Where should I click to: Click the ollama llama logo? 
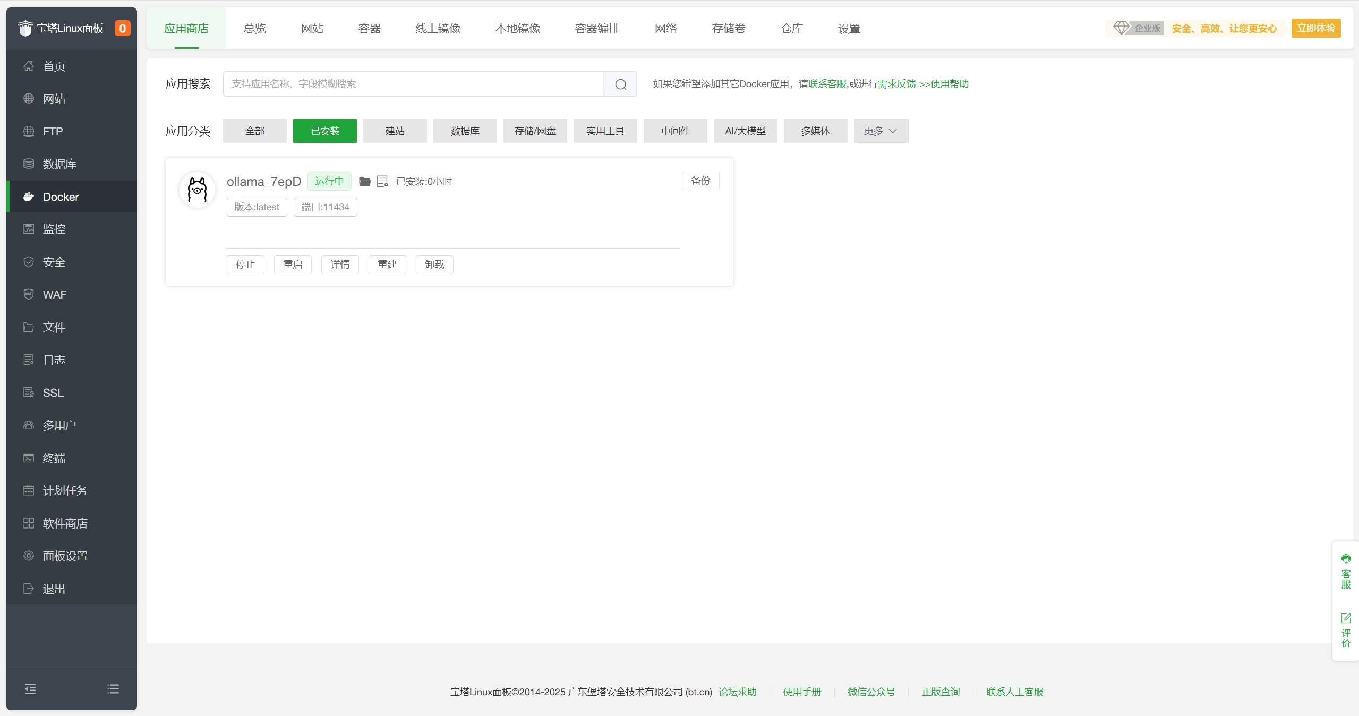click(x=197, y=190)
